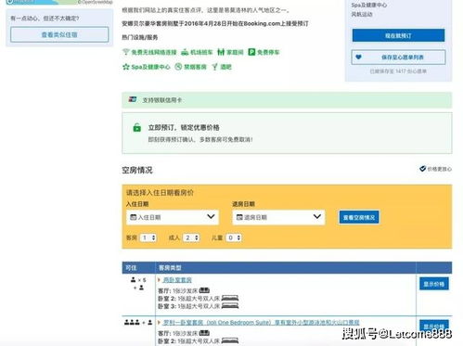Click the 客房类型 column header
This screenshot has height=346, width=463.
170,268
